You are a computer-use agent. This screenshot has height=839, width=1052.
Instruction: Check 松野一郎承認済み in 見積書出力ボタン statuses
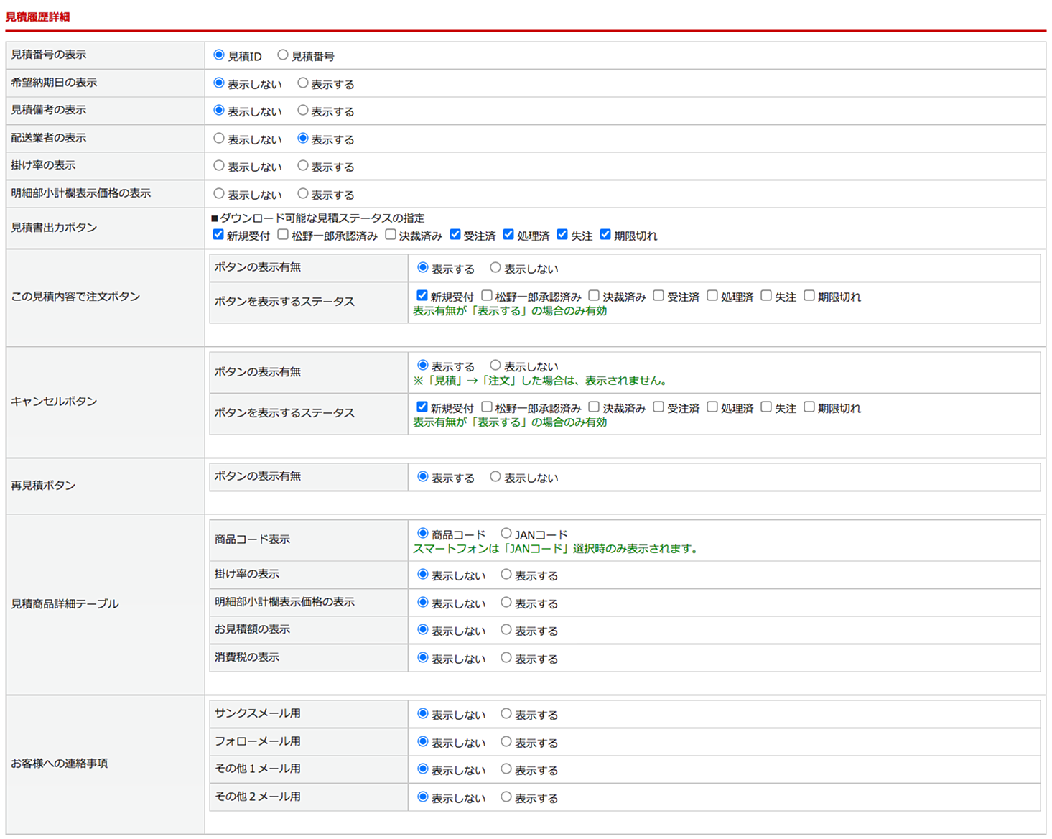(x=283, y=235)
